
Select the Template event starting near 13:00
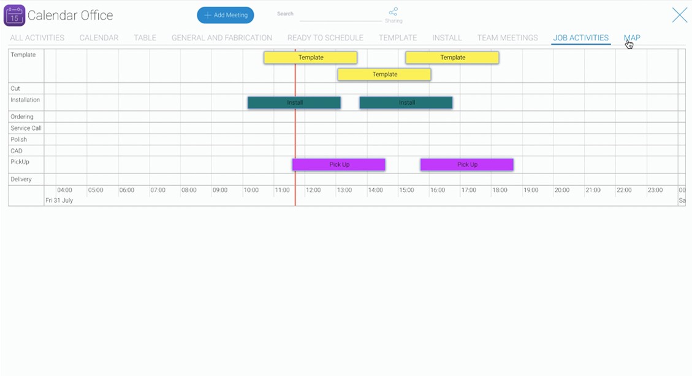point(384,74)
